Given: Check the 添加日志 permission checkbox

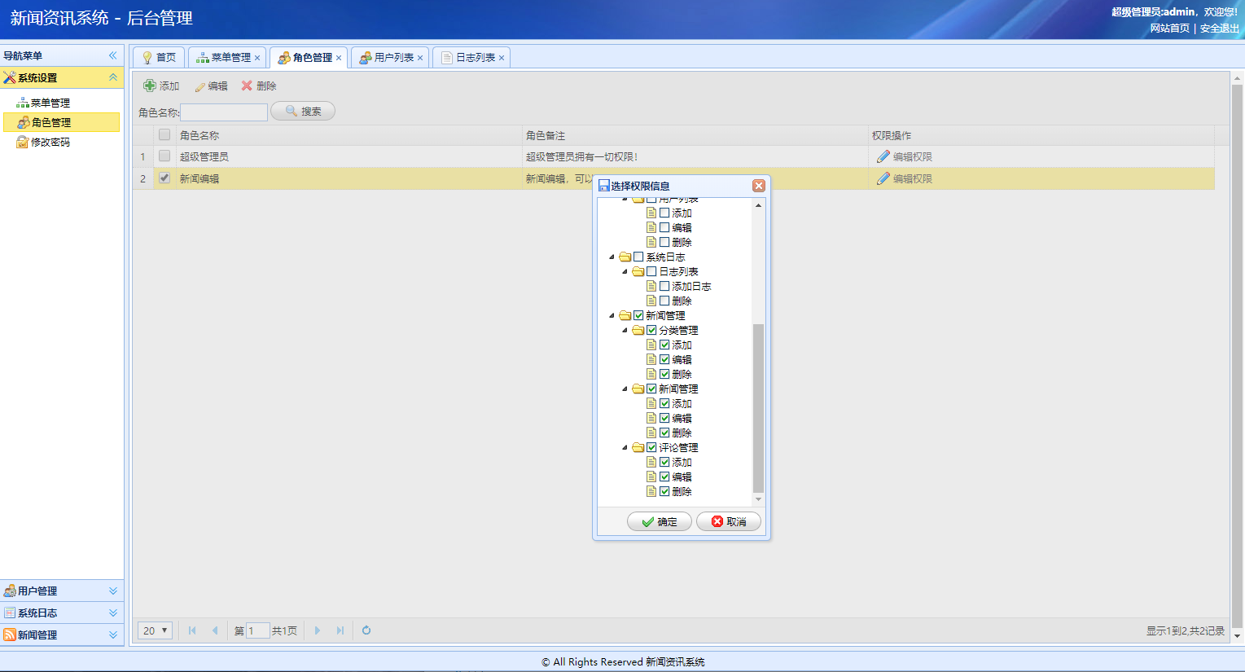Looking at the screenshot, I should (664, 286).
